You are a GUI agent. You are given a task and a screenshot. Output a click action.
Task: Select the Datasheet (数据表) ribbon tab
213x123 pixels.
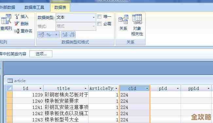pos(60,7)
